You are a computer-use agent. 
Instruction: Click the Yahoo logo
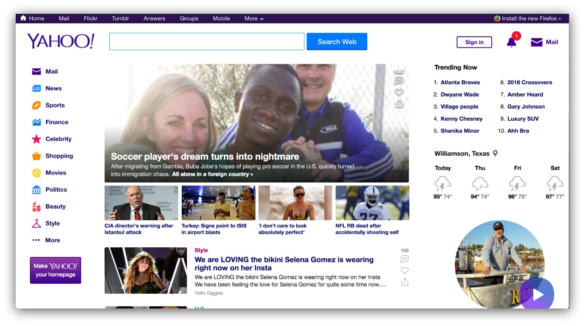(x=61, y=41)
